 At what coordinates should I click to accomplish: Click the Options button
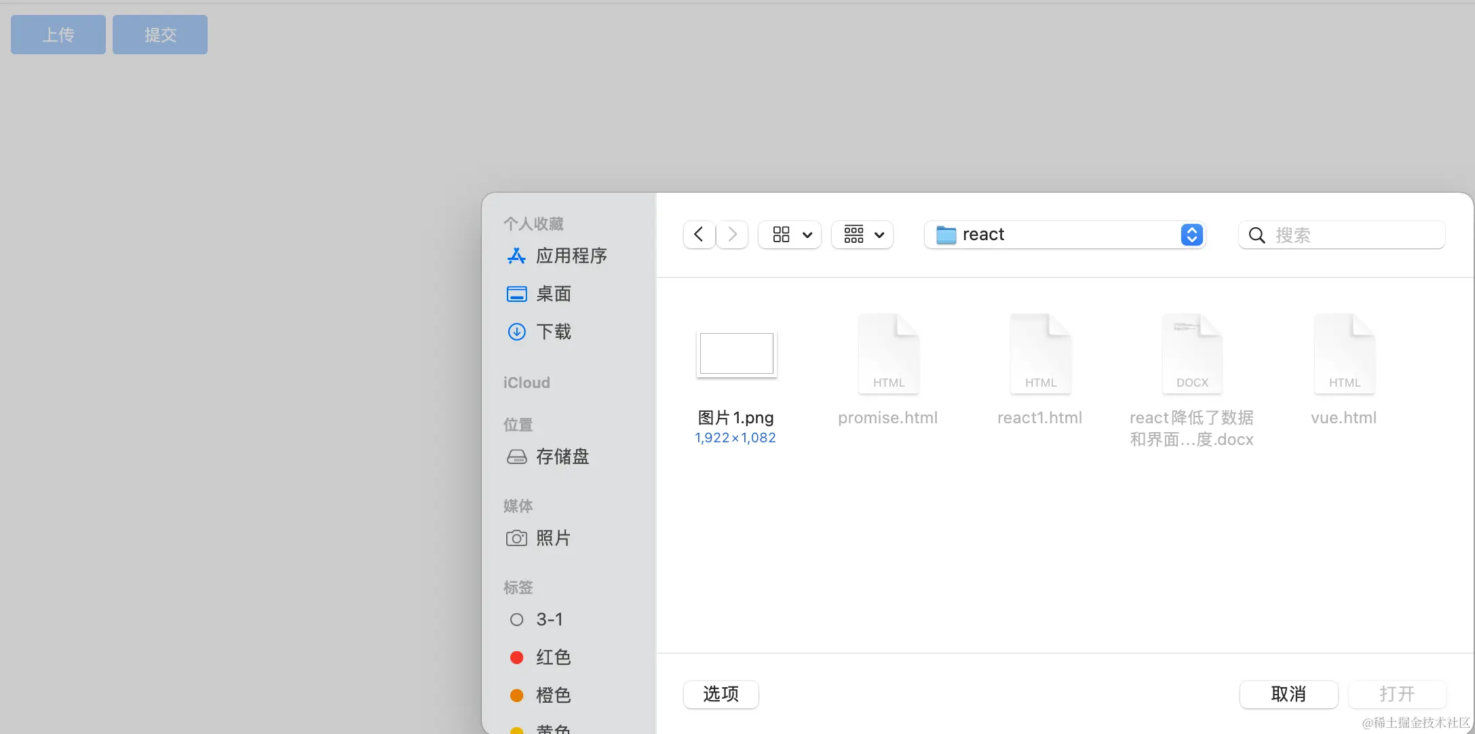point(721,694)
